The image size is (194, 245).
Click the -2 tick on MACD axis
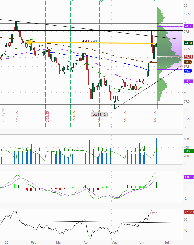pos(185,198)
